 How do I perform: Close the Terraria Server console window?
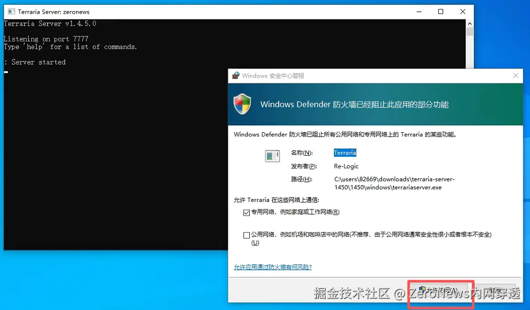click(x=463, y=12)
